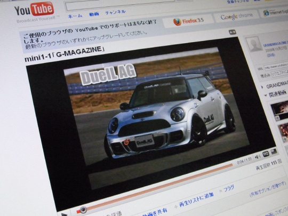Click the widen player arrows icon
The image size is (288, 216).
233,32
